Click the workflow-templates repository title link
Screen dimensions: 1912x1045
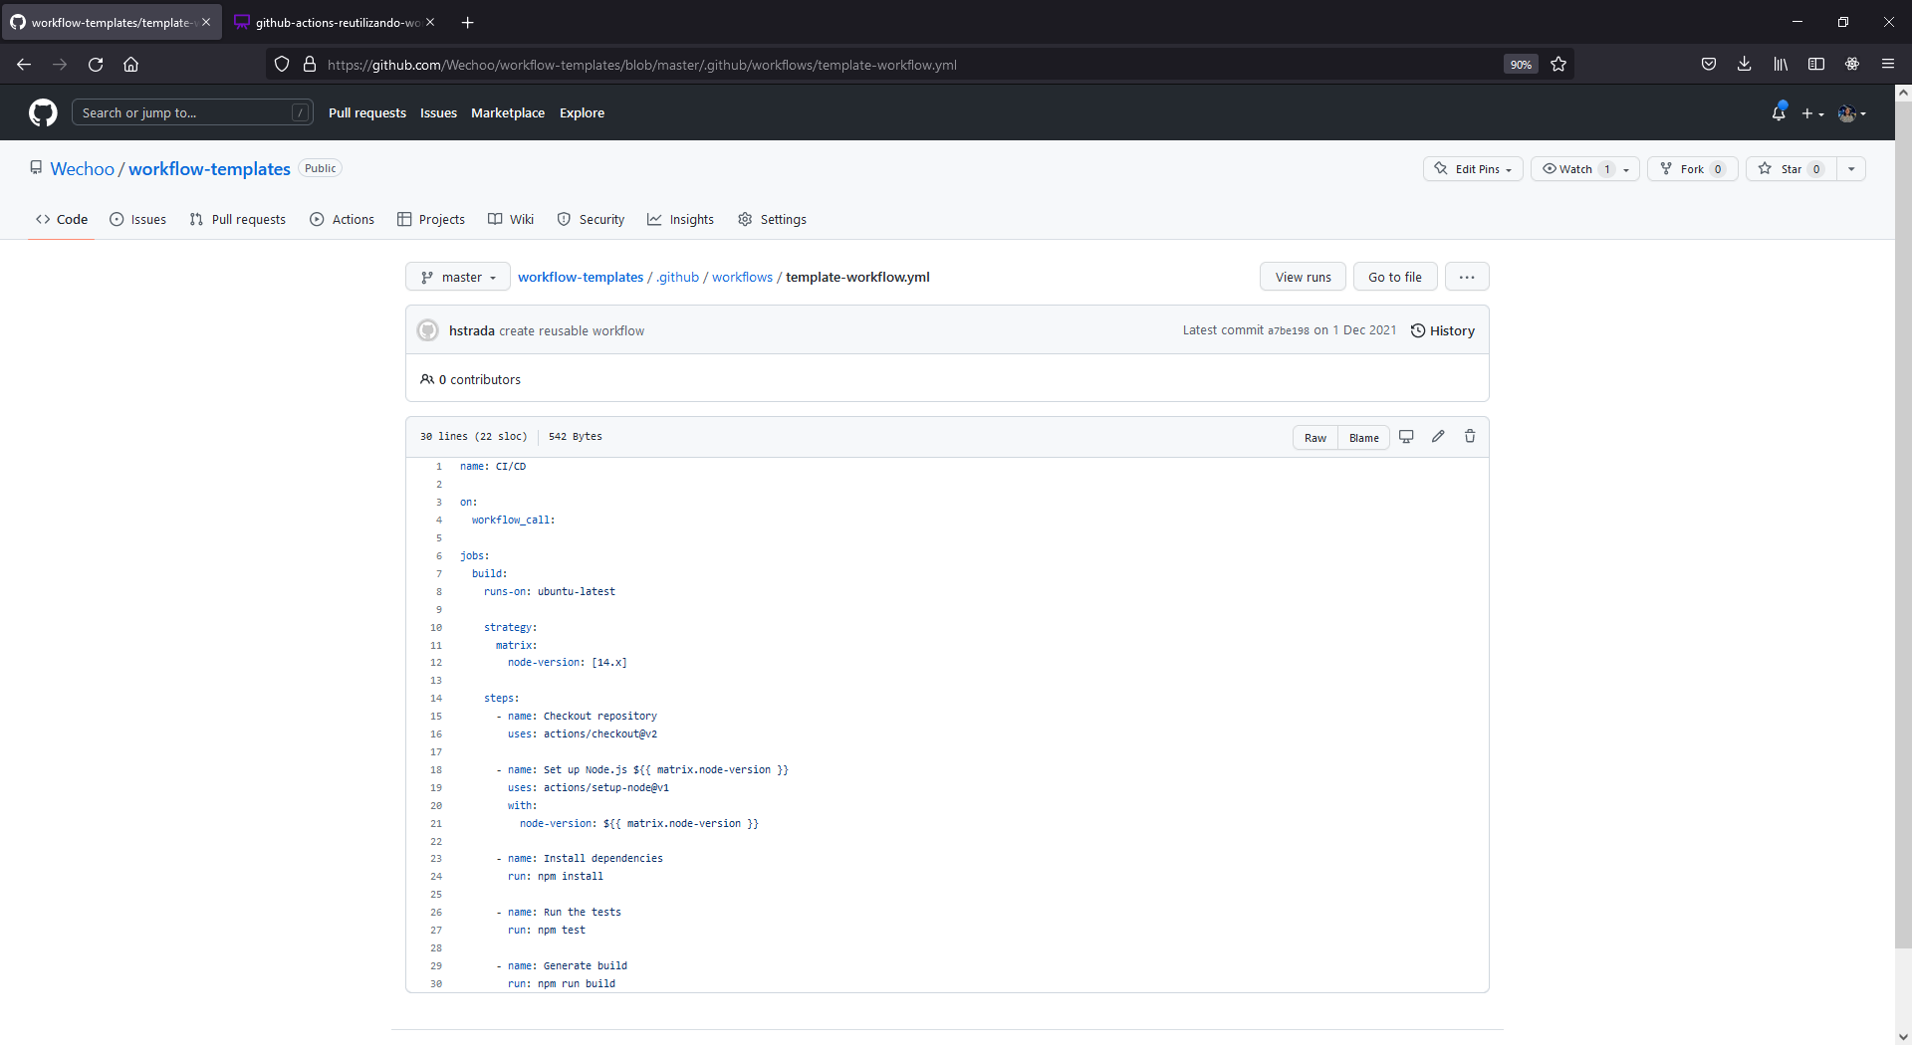(209, 169)
